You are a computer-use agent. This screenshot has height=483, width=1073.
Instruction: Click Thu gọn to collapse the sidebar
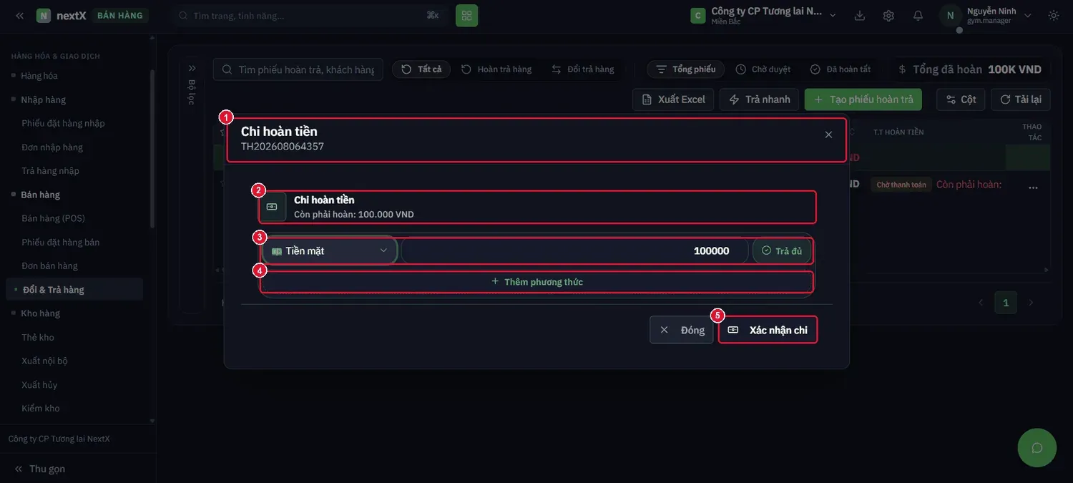click(39, 469)
